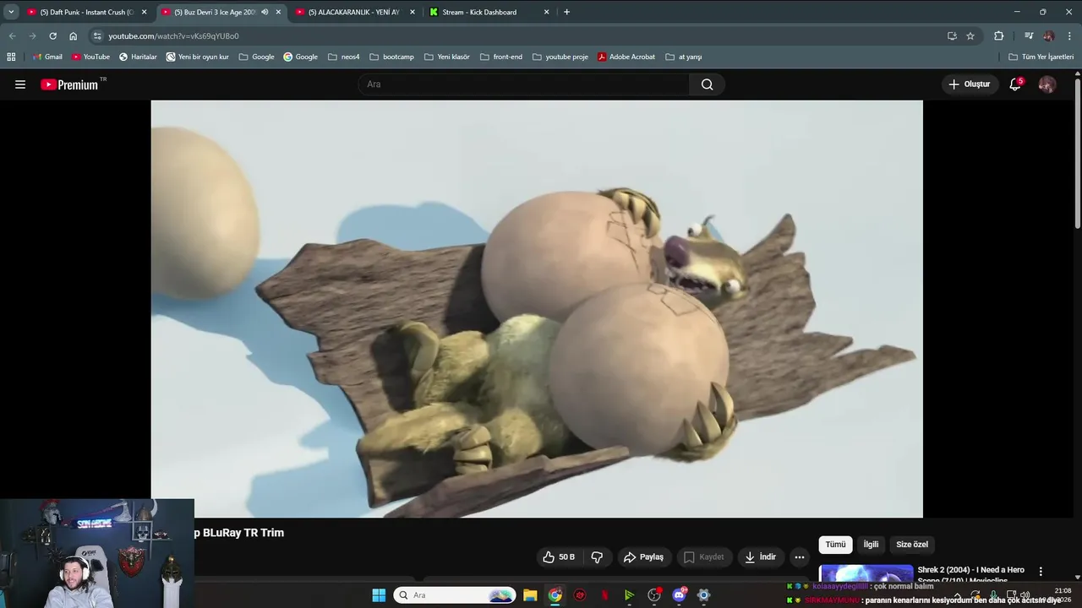This screenshot has width=1082, height=608.
Task: Mute the audio icon on Buz Devri tab
Action: 265,12
